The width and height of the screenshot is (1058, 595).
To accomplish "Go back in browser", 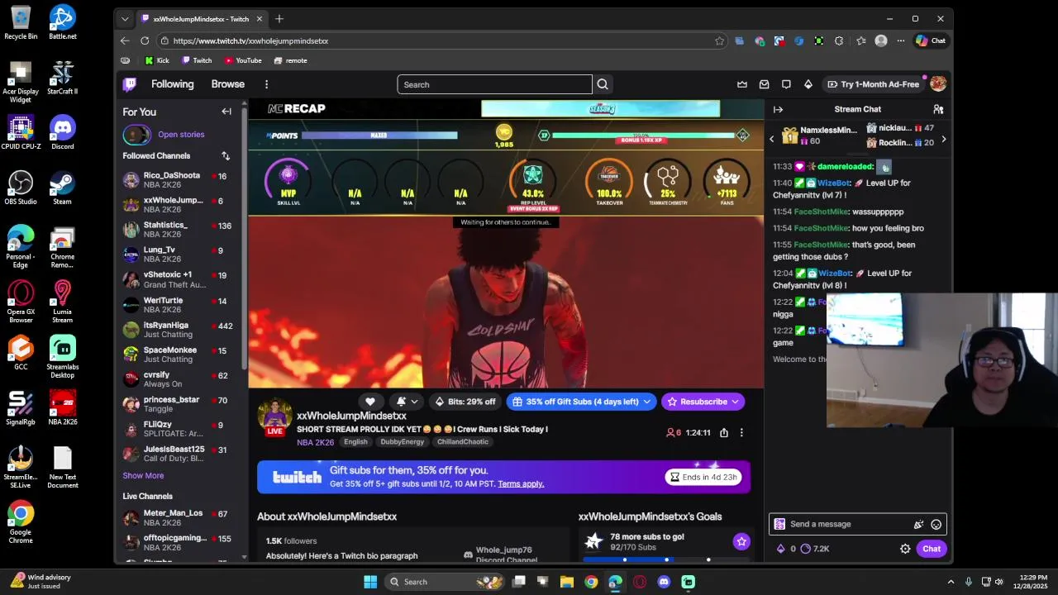I will pos(125,40).
